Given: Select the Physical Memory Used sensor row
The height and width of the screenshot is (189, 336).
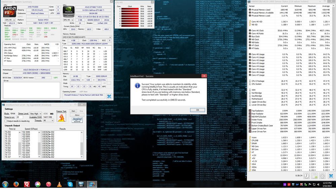Looking at the screenshot, I should pyautogui.click(x=290, y=10).
